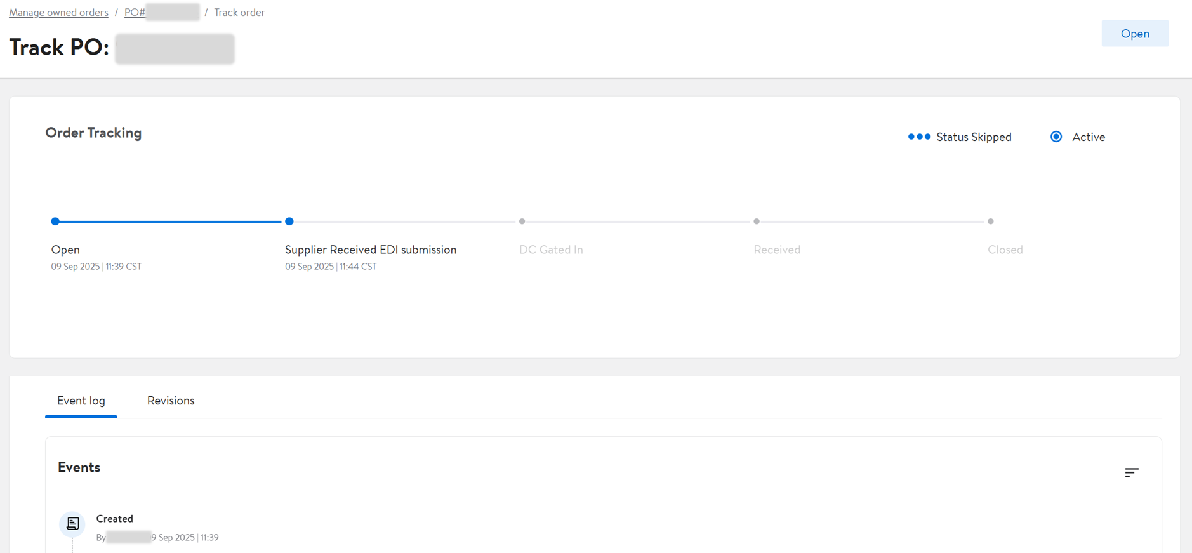Click the Received stage timeline dot
The image size is (1192, 553).
coord(756,222)
